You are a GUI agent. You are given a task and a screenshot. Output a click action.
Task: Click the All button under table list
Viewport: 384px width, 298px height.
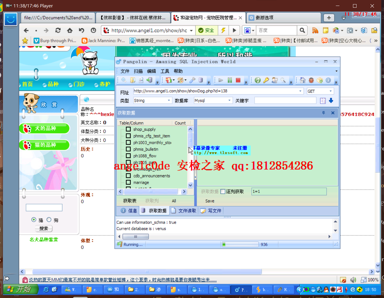click(174, 201)
